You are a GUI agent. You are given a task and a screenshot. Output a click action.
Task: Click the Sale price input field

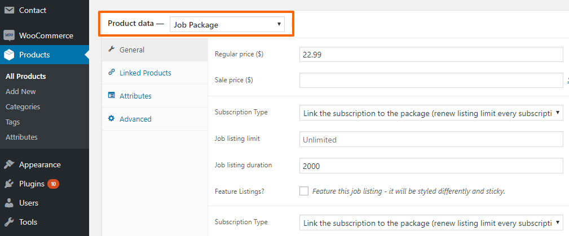click(x=431, y=80)
